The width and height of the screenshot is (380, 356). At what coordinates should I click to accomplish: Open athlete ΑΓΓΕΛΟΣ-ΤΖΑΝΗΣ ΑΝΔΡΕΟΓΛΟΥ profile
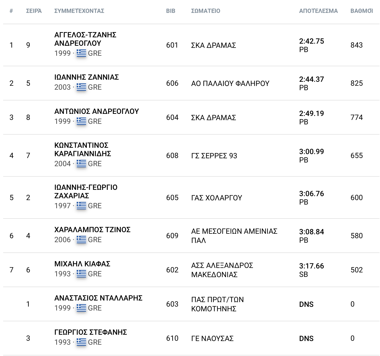(x=85, y=39)
